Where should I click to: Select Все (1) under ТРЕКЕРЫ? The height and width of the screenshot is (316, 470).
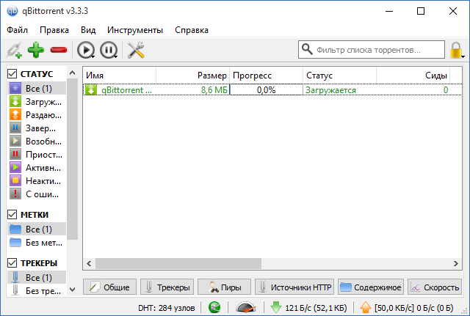[x=37, y=278]
